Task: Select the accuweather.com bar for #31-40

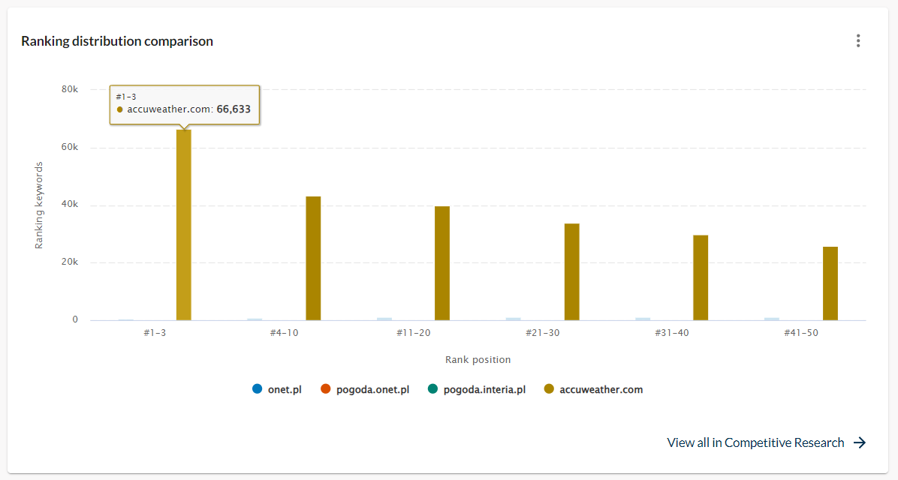Action: click(701, 277)
